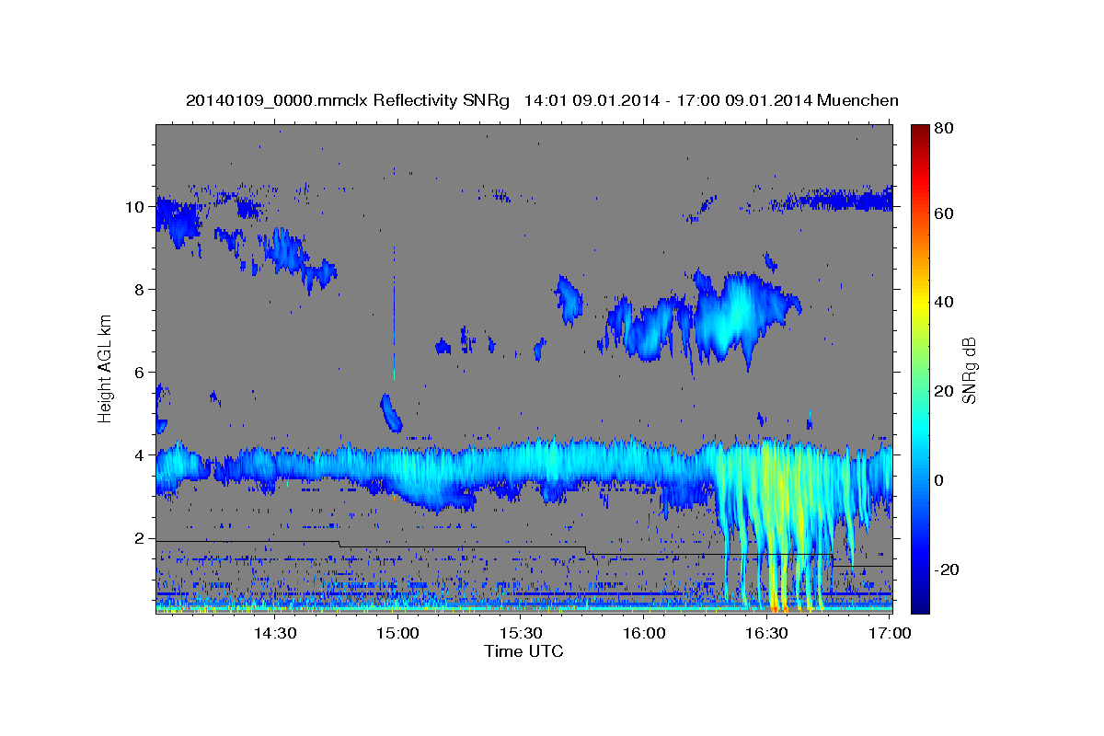Click the 15:30 time tick label
The image size is (1104, 736).
tap(521, 634)
